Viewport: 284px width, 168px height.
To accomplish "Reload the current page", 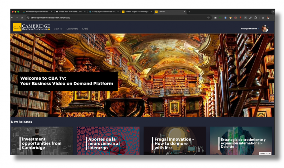I will click(22, 18).
